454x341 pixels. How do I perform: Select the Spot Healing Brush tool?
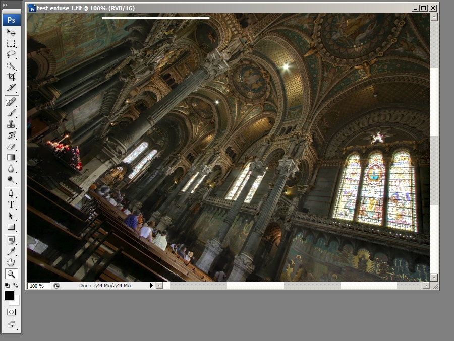click(x=11, y=102)
